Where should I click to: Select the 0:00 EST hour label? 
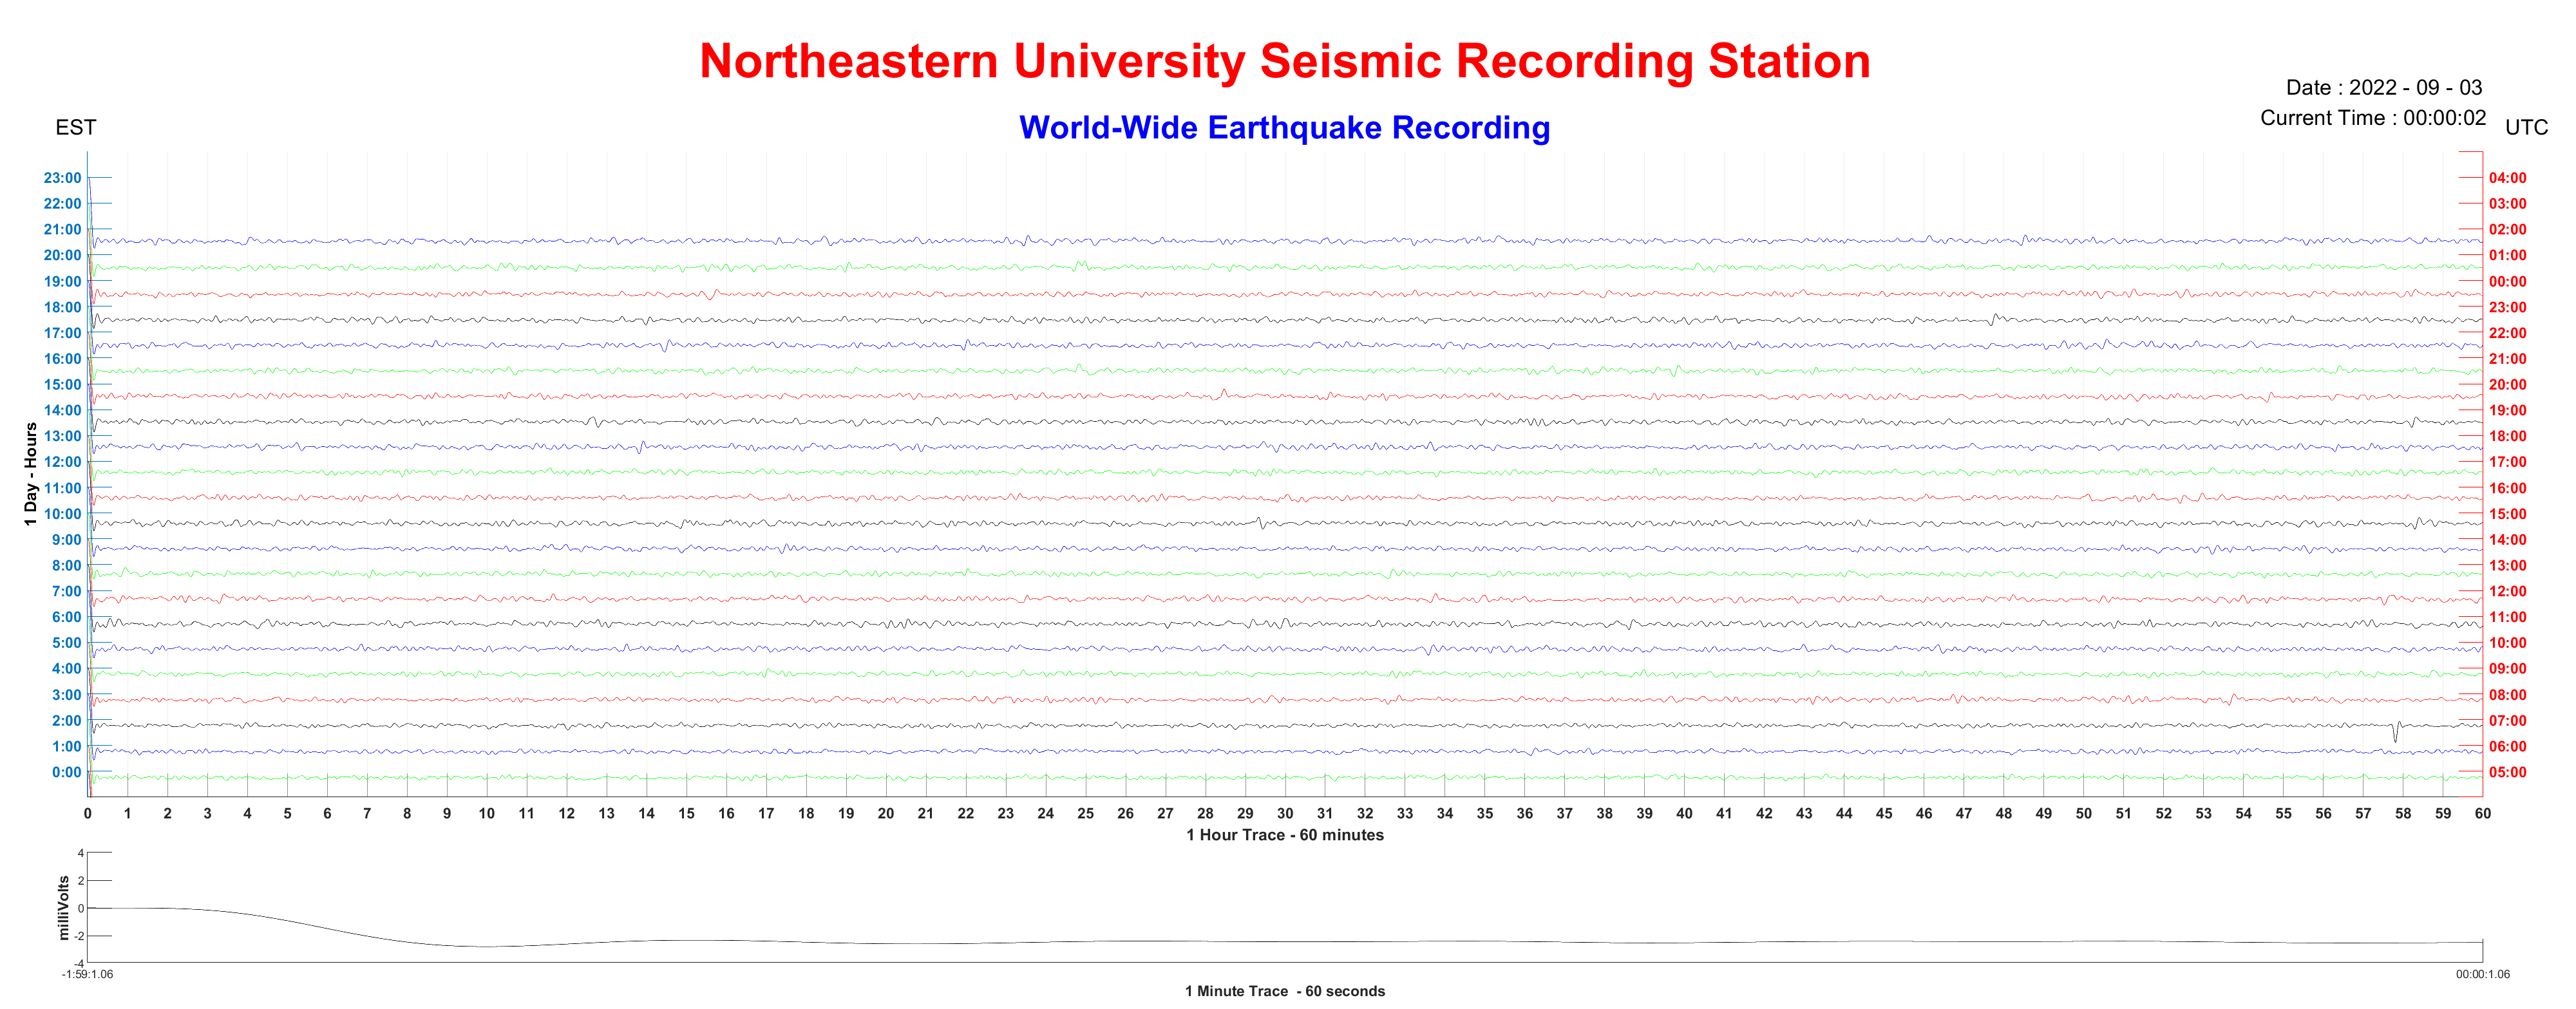(66, 772)
